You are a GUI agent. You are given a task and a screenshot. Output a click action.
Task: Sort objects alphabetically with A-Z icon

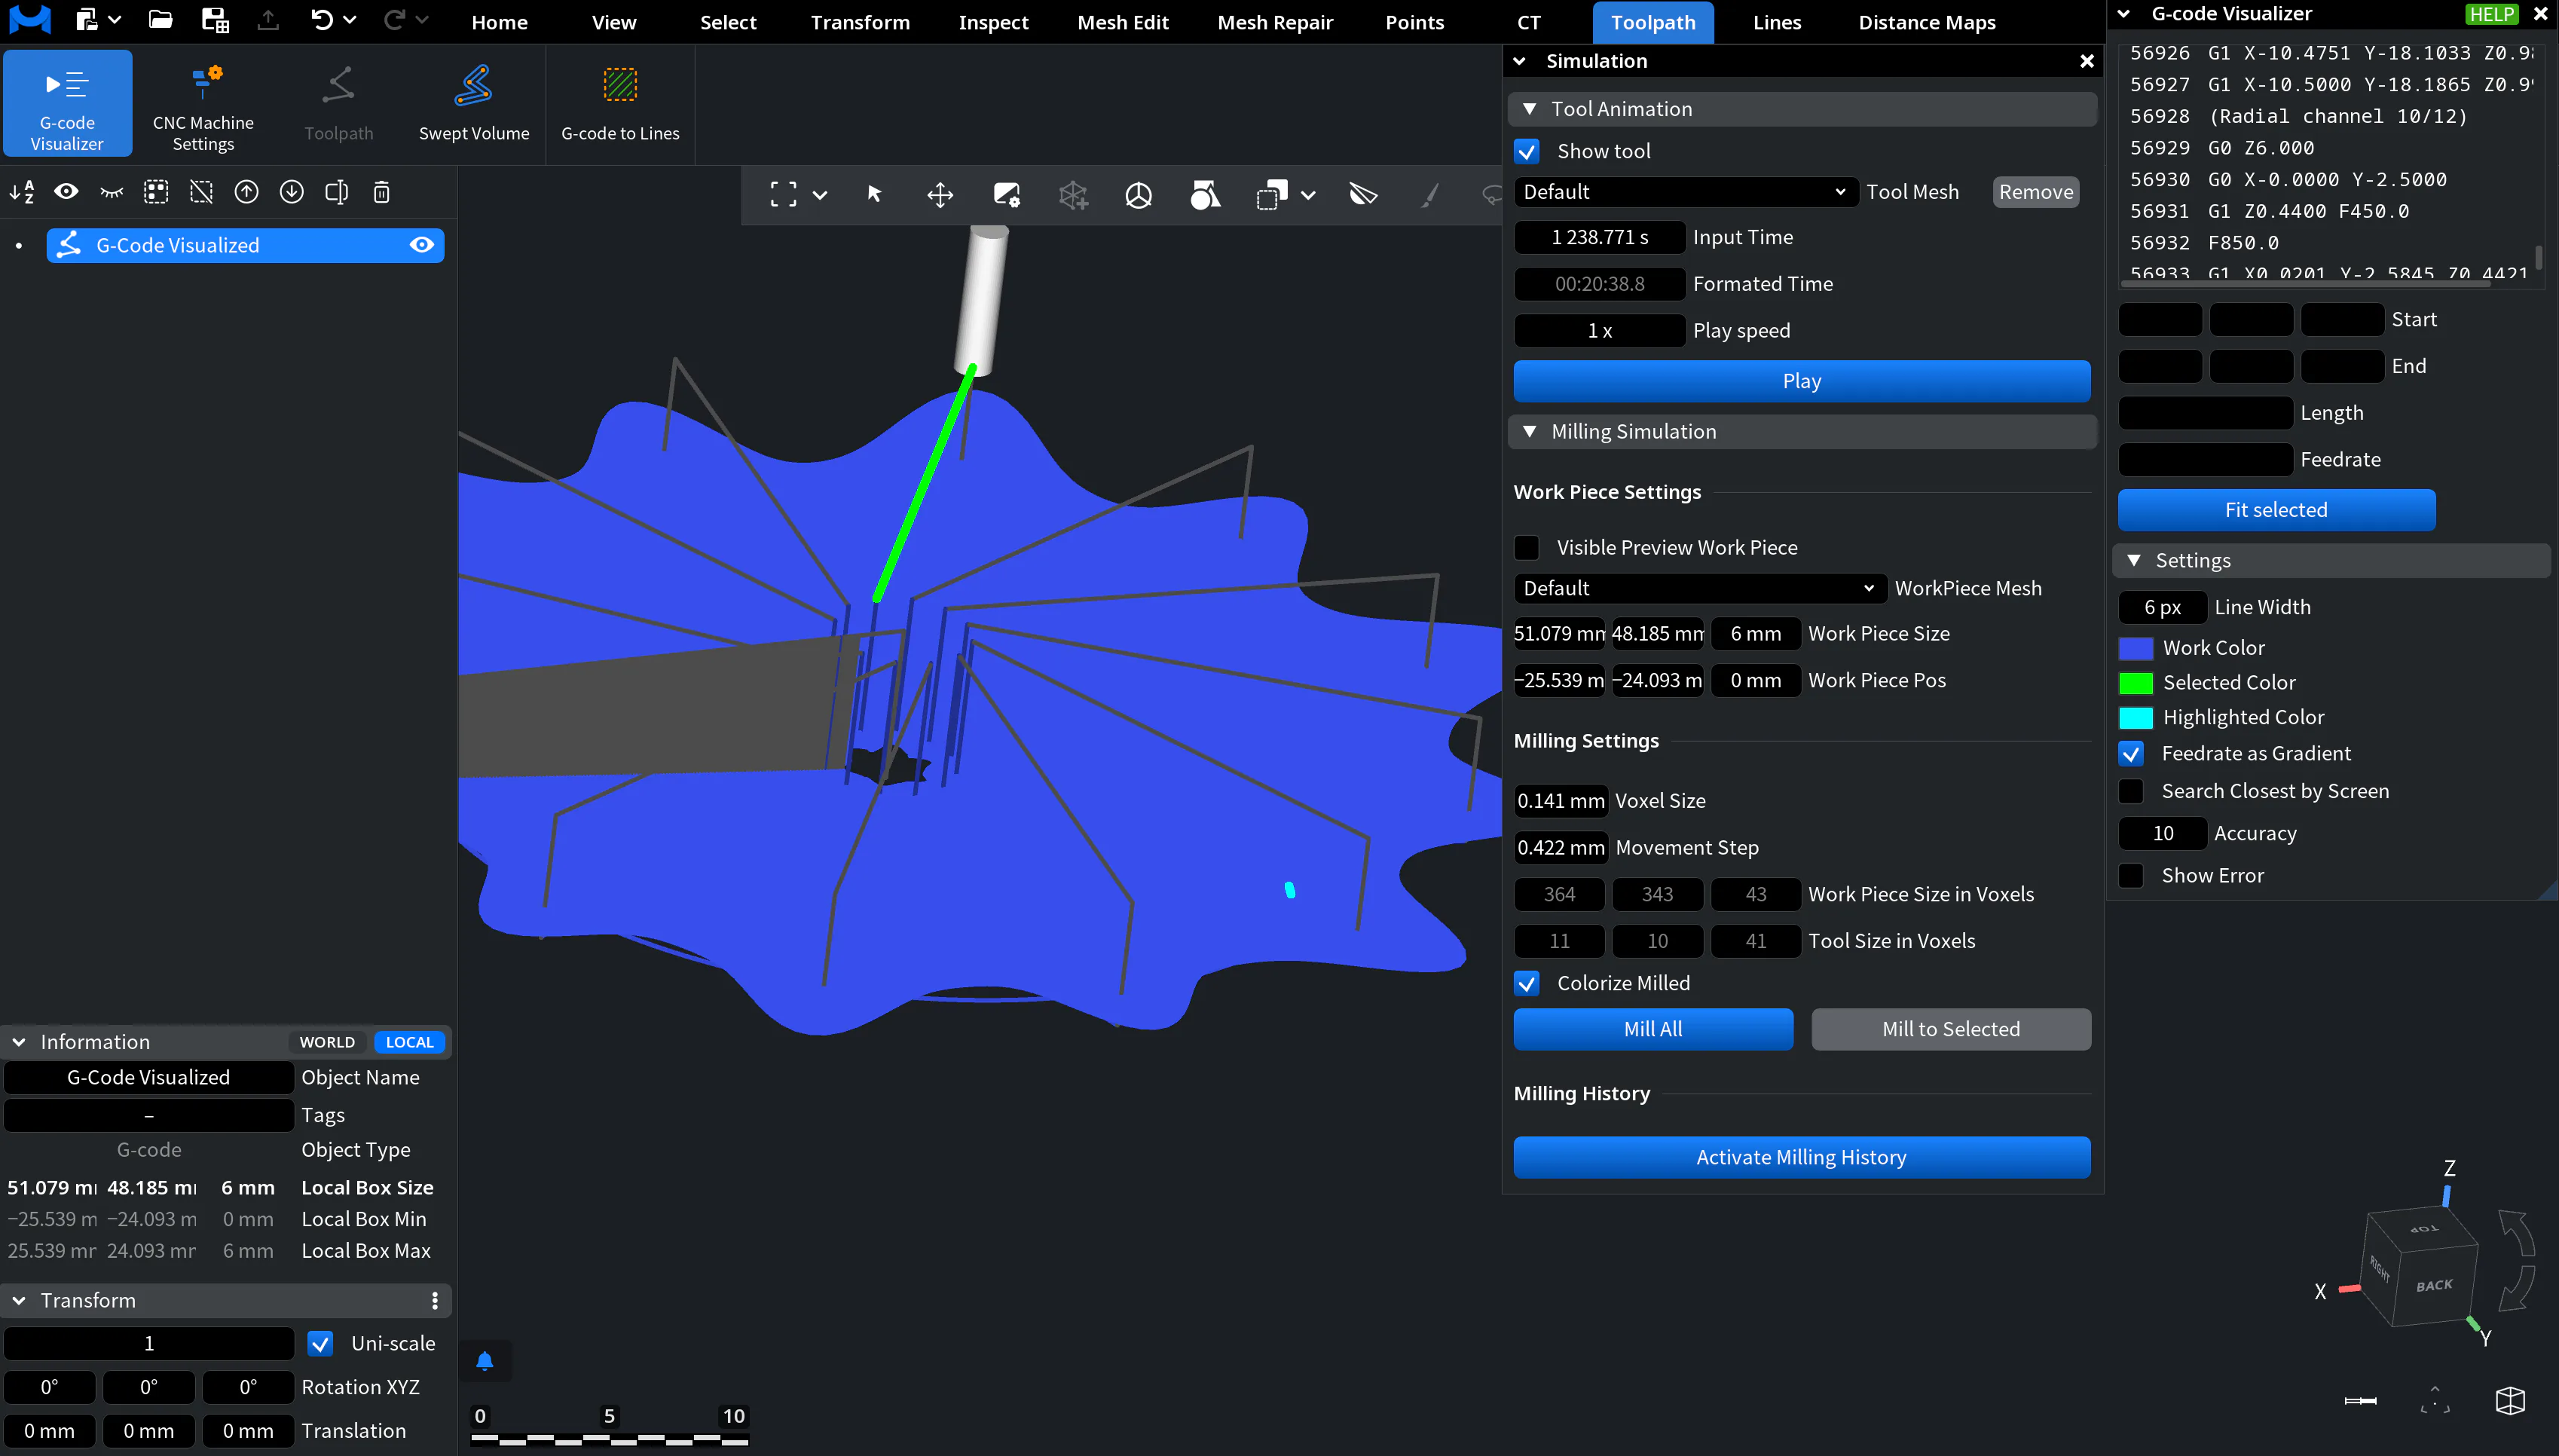point(22,192)
